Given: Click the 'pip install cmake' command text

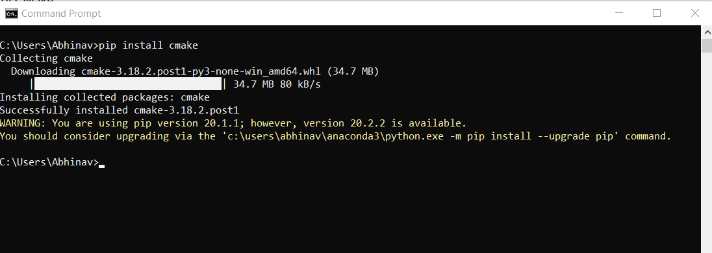Looking at the screenshot, I should [149, 45].
